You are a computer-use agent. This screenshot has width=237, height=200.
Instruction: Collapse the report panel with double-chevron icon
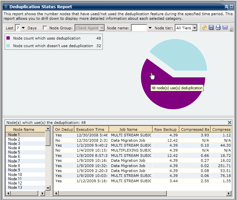(x=226, y=7)
